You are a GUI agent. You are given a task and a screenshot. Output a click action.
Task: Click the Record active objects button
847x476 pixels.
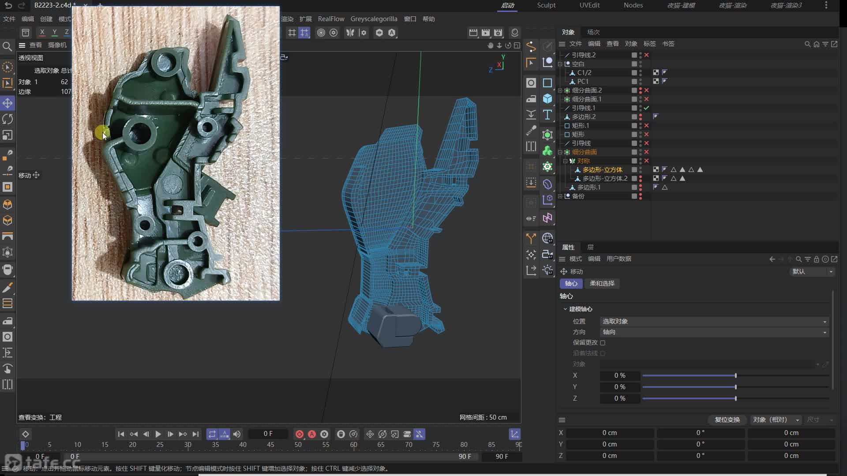pos(300,434)
